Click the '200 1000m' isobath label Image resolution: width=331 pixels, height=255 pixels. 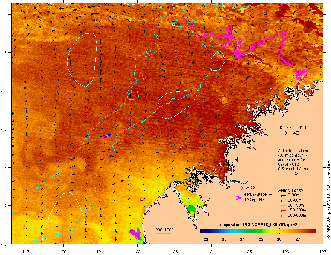click(x=166, y=230)
